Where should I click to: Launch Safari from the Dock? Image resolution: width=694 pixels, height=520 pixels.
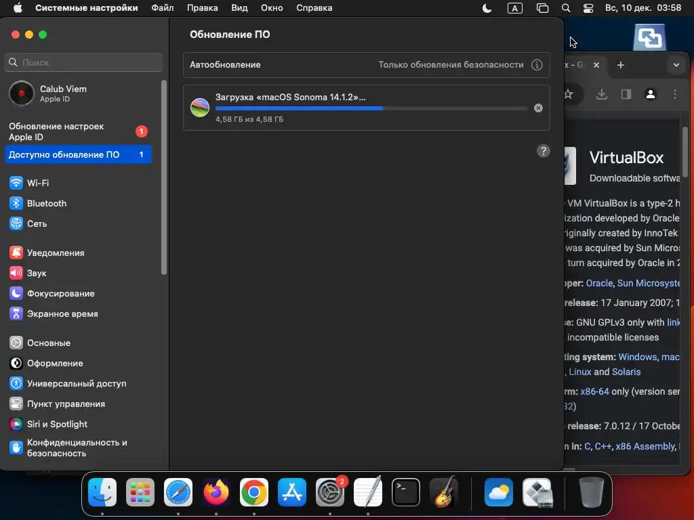coord(178,492)
